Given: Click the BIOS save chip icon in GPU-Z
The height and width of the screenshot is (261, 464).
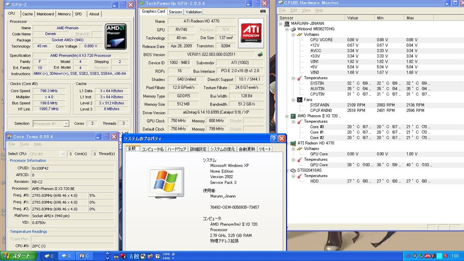Looking at the screenshot, I should (x=260, y=54).
